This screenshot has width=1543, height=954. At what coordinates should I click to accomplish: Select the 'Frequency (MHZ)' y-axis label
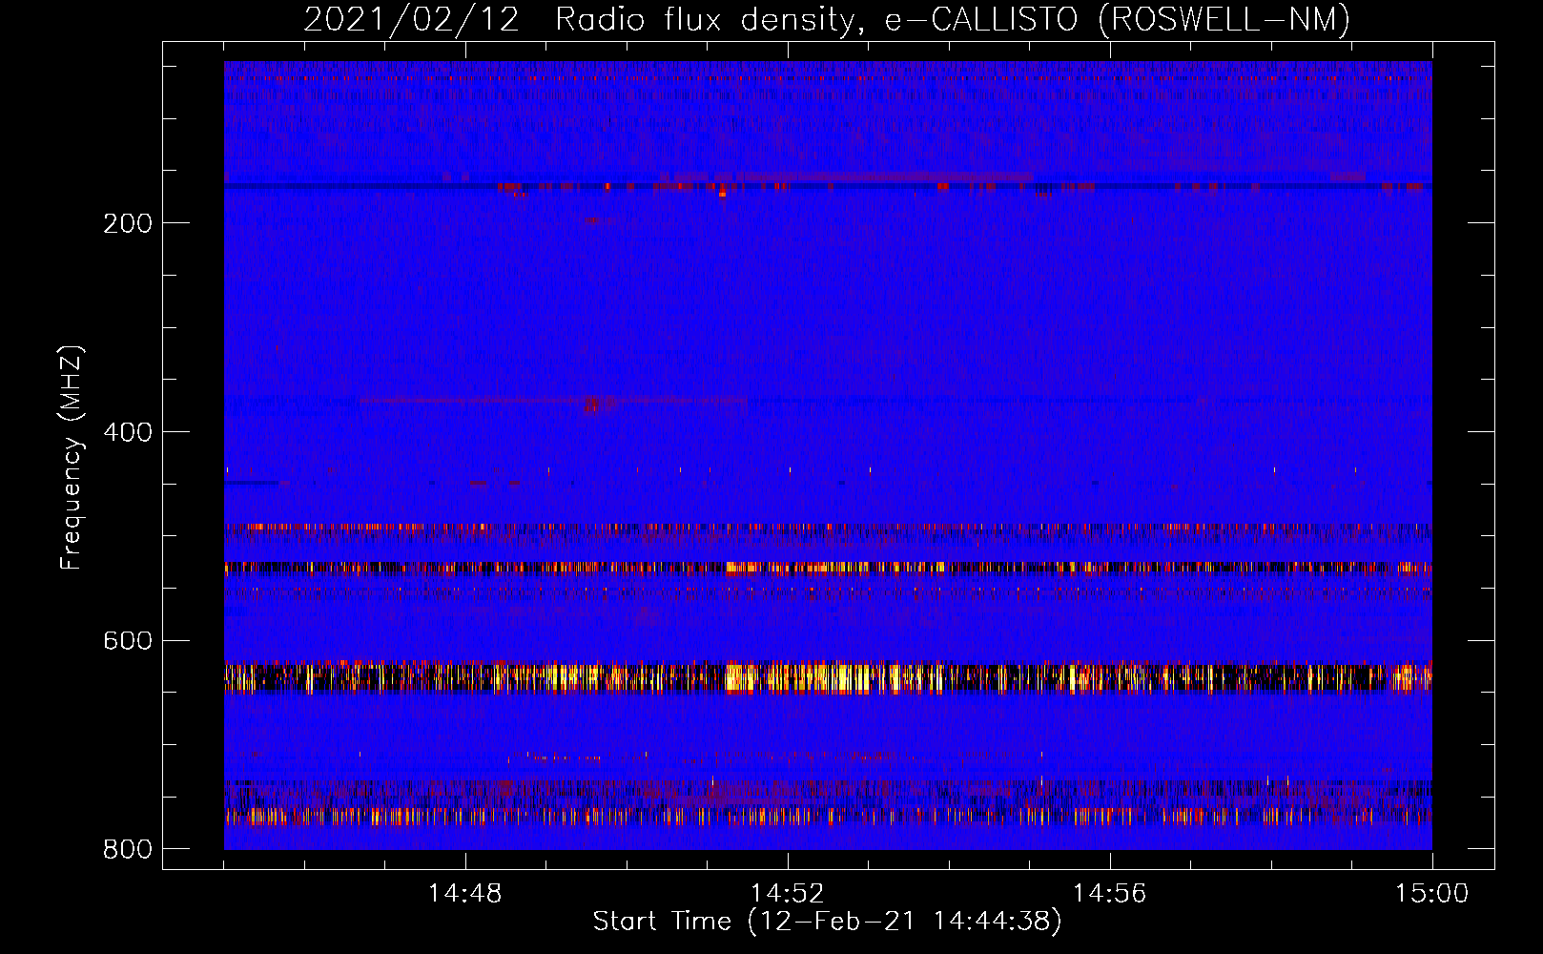(72, 458)
